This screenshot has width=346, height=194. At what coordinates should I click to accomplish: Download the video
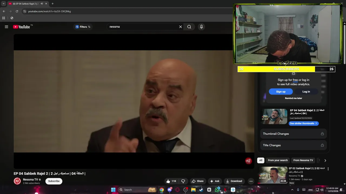pos(234,181)
